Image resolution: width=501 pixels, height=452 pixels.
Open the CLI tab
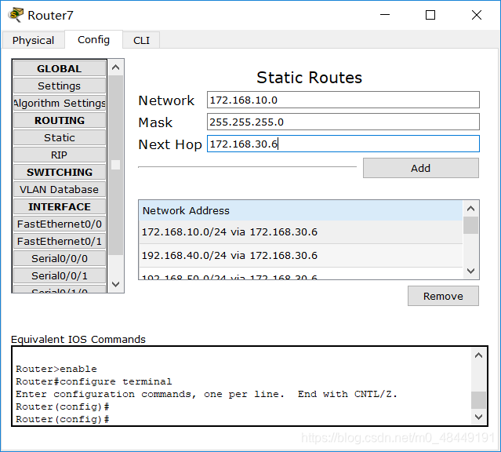[141, 40]
